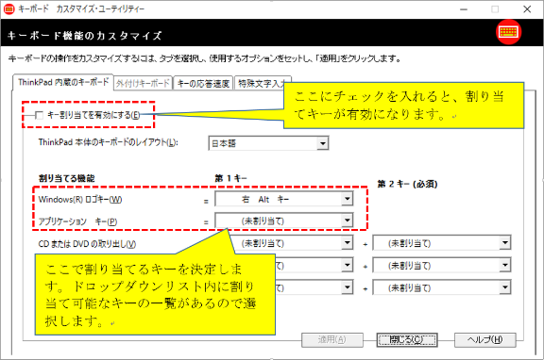Open the fourth row second key dropdown
The image size is (544, 360).
(442, 266)
